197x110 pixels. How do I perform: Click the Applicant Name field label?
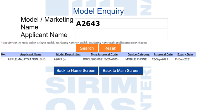[44, 35]
